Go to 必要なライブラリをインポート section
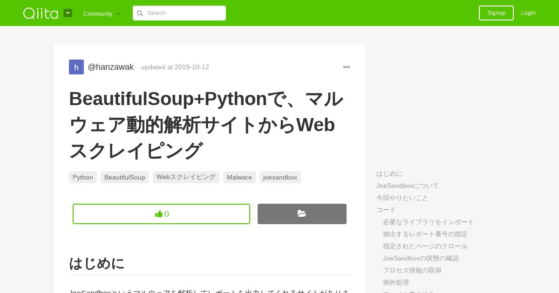The image size is (559, 293). [x=429, y=222]
